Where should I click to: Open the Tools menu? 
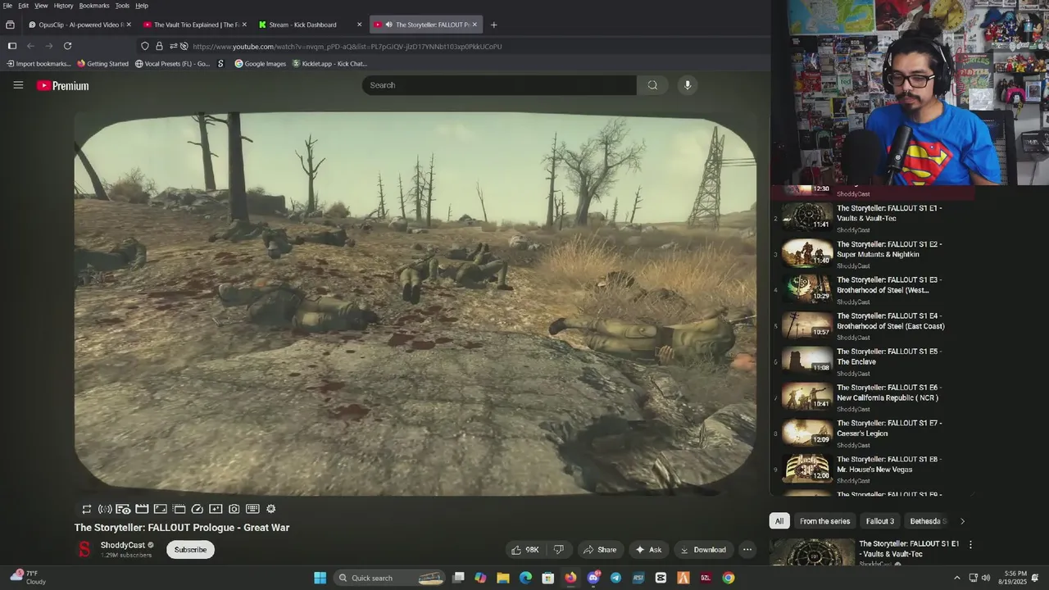pyautogui.click(x=122, y=6)
